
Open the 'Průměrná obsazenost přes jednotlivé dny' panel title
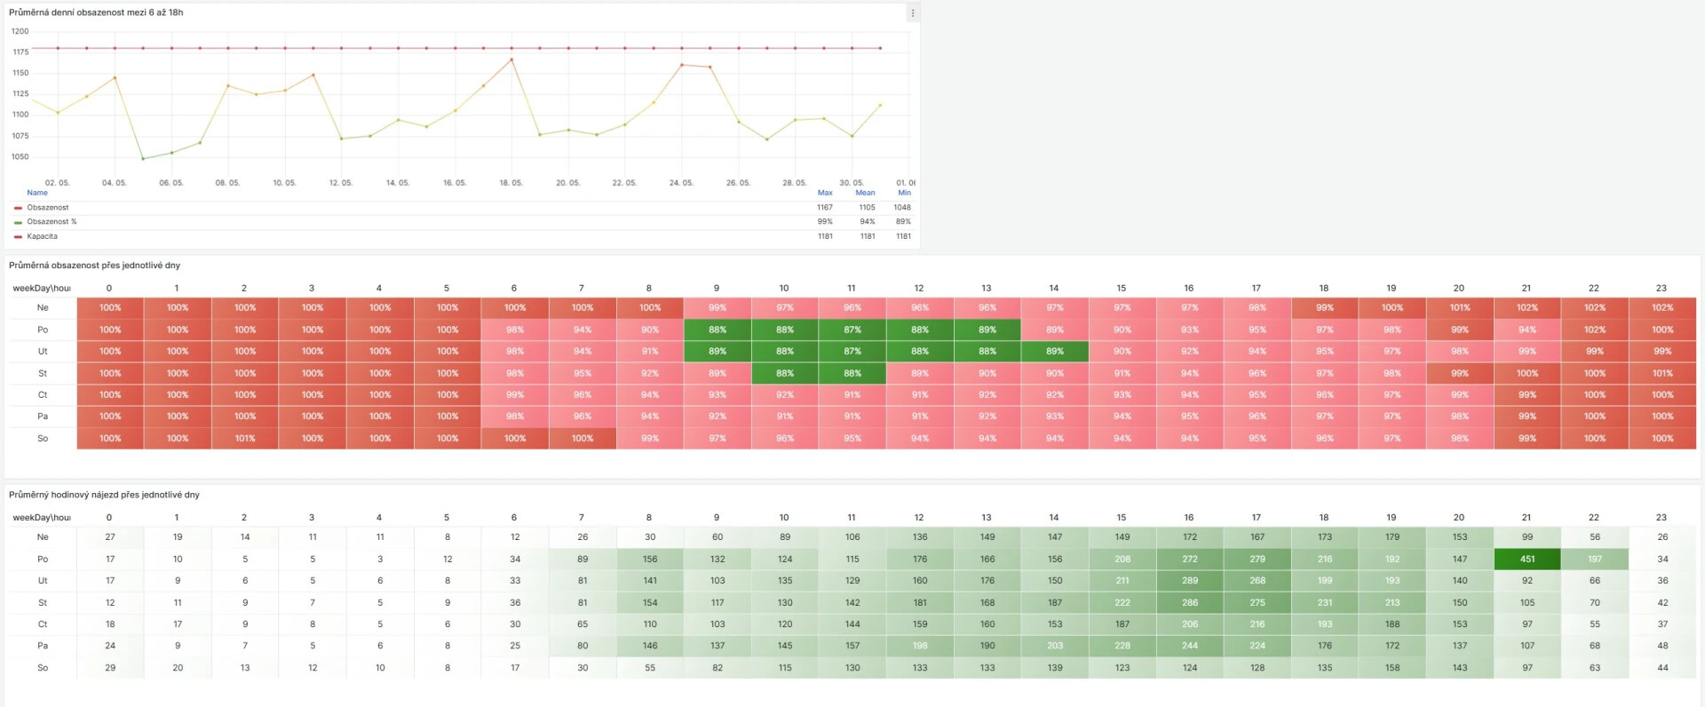tap(94, 266)
